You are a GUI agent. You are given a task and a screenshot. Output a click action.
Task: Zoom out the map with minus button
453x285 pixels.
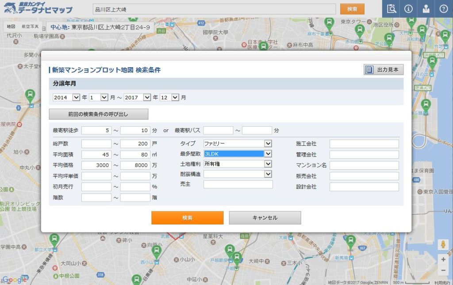[x=443, y=270]
